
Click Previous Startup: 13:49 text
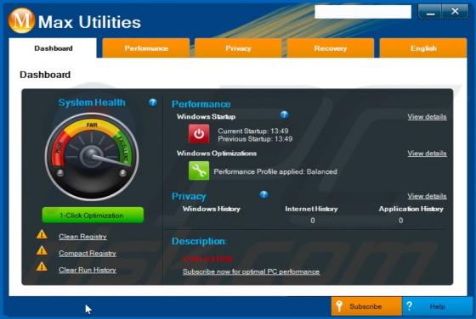tap(255, 139)
